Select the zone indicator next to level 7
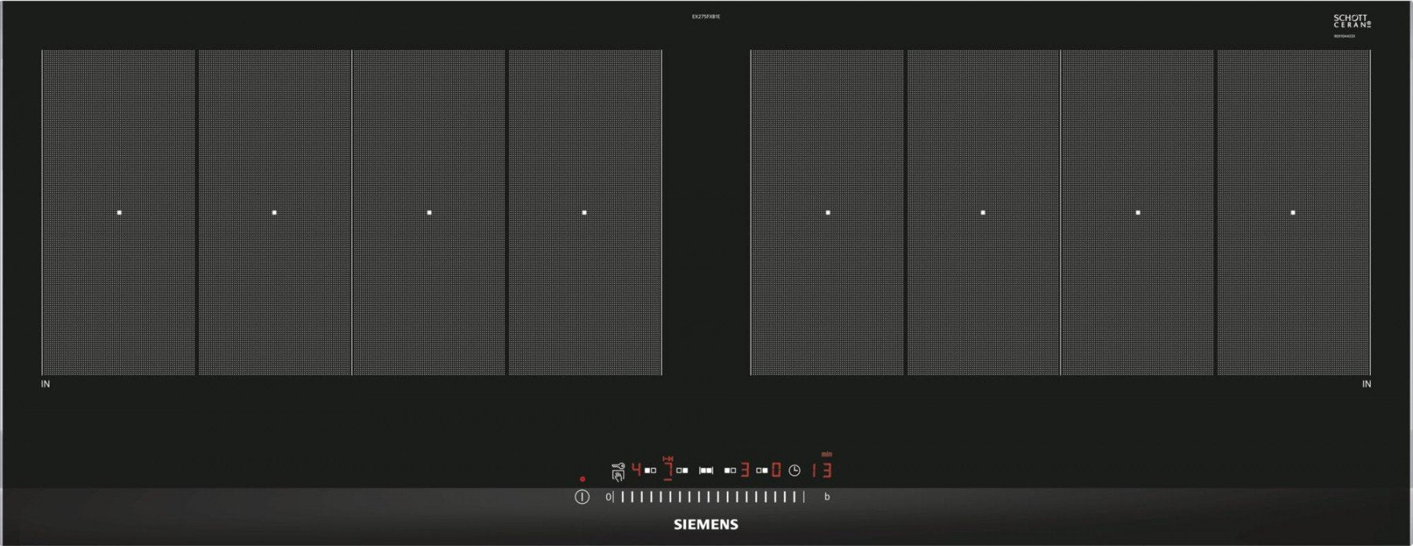Screen dimensions: 1413x546 [682, 471]
